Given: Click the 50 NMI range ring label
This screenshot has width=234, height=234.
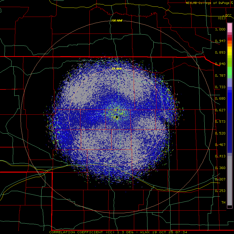Looking at the screenshot, I should point(117,69).
